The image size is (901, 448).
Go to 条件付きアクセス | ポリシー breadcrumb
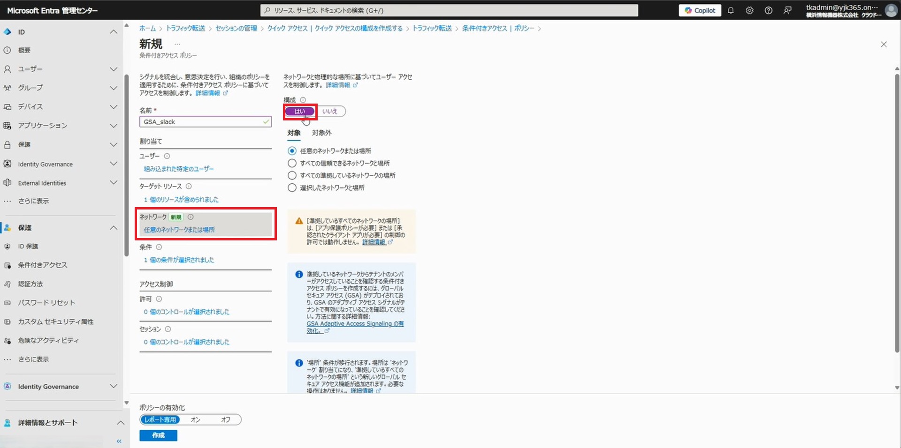[x=498, y=28]
